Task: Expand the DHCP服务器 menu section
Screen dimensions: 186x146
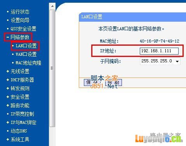Action: (22, 80)
